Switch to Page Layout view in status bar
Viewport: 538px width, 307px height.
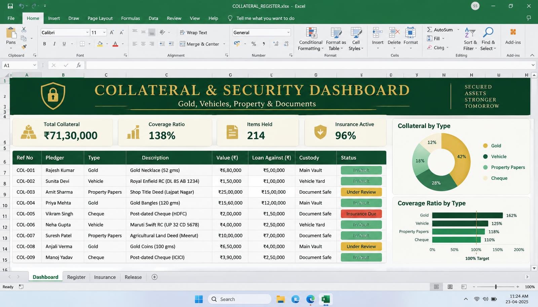click(x=450, y=287)
